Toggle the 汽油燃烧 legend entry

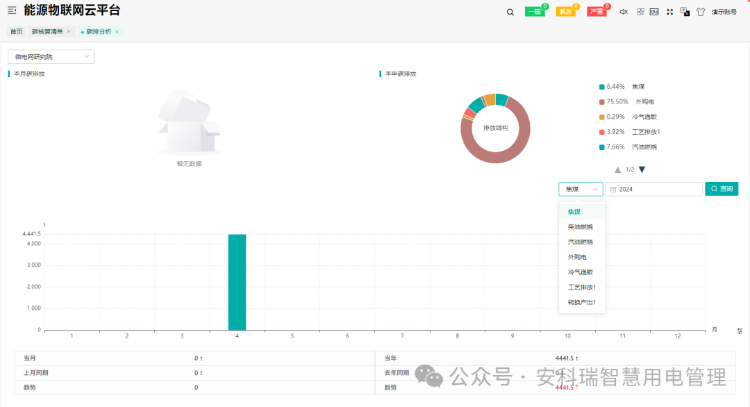pyautogui.click(x=628, y=147)
